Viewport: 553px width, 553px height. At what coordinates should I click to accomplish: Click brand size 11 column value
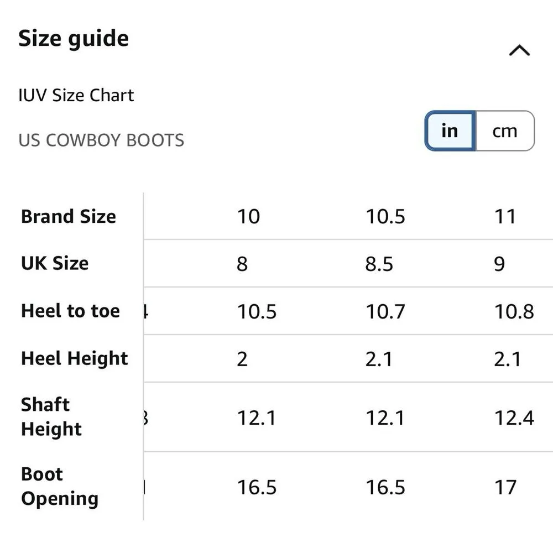[x=505, y=216]
